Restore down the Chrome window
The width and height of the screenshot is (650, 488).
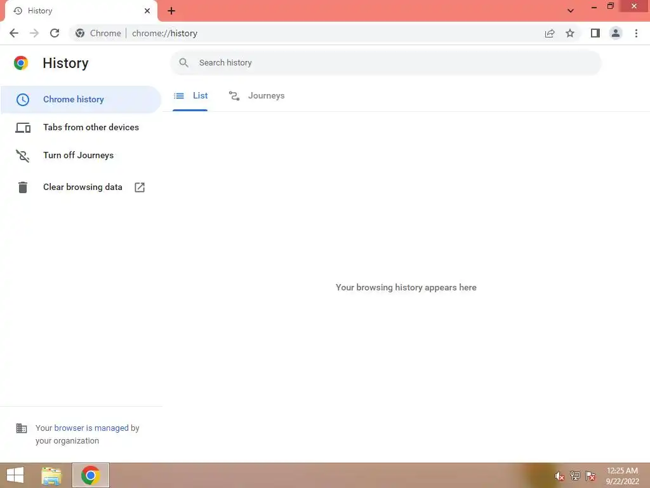pos(610,6)
